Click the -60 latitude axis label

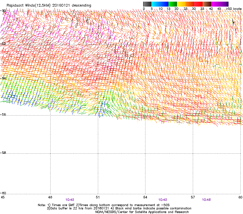pos(3,193)
